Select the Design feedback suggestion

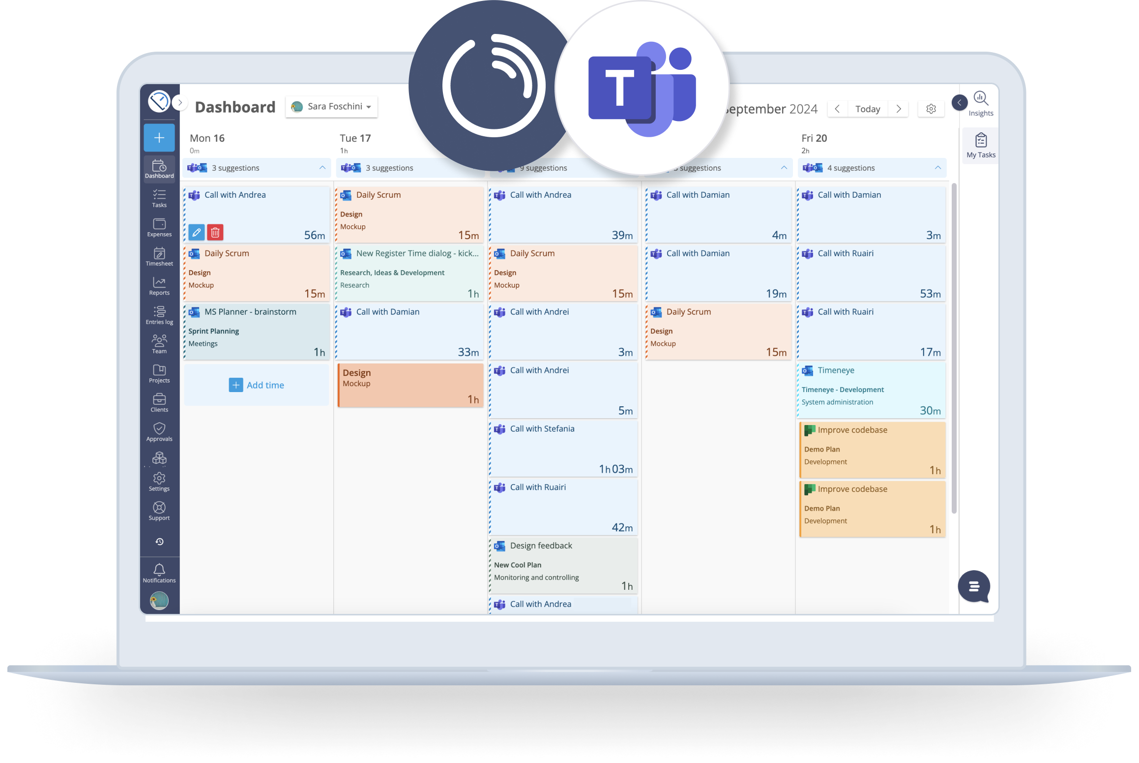pyautogui.click(x=563, y=566)
